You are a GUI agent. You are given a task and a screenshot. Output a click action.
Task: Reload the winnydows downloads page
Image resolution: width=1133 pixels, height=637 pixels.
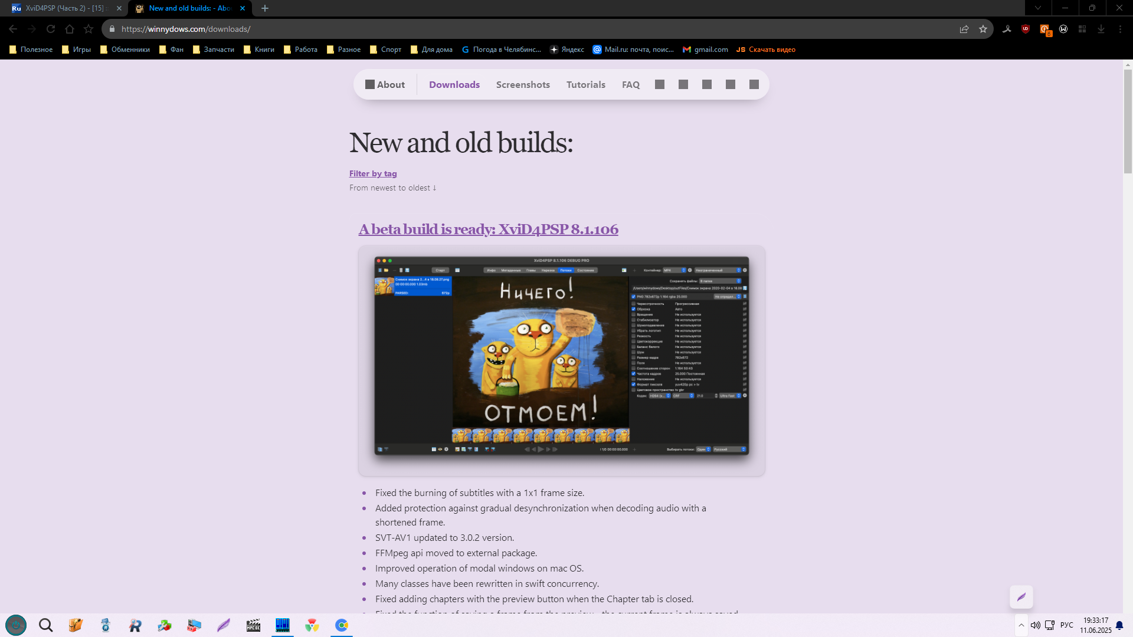pos(51,29)
